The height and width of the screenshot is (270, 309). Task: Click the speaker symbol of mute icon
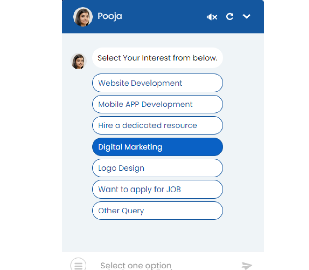[x=209, y=17]
